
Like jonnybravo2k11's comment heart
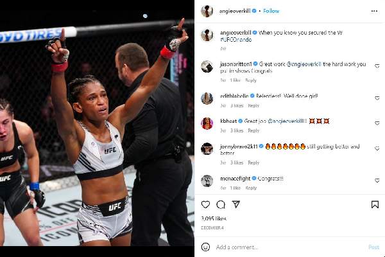(377, 148)
